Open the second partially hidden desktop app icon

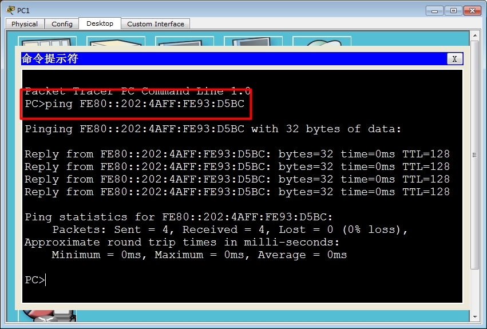pos(116,43)
